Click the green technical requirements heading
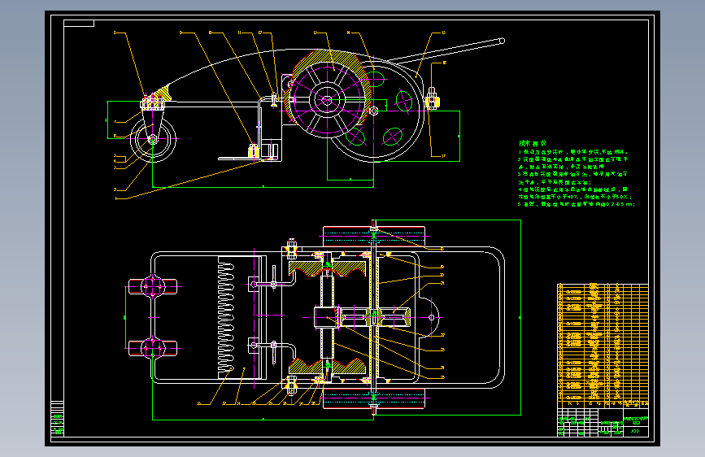 tap(533, 143)
